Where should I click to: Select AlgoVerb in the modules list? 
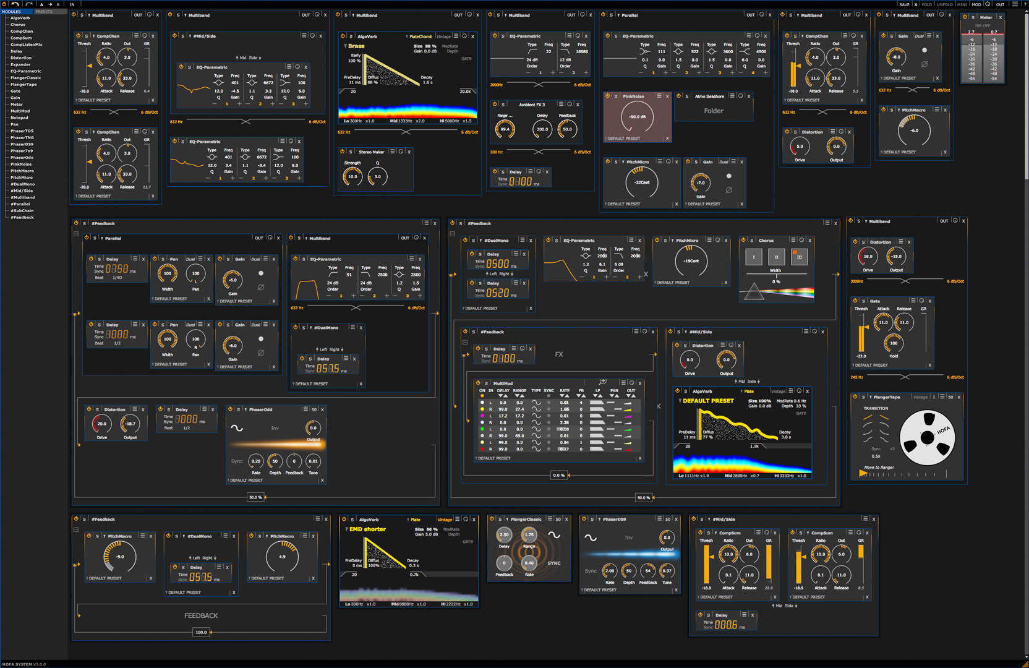pyautogui.click(x=20, y=18)
